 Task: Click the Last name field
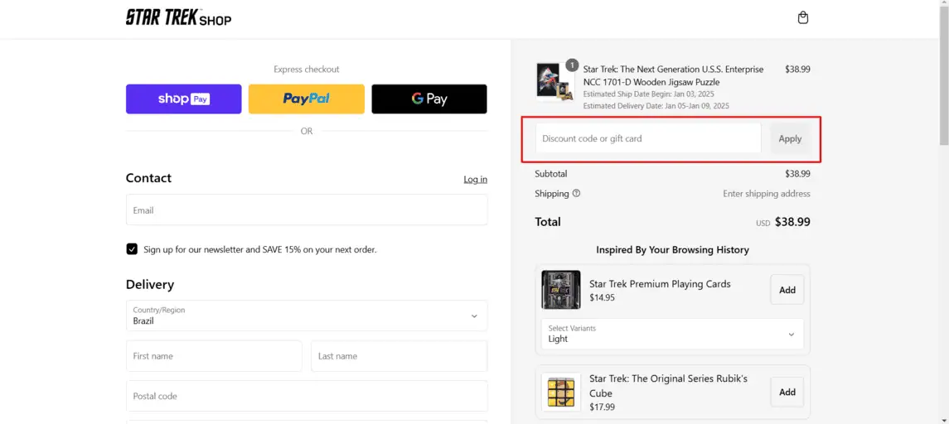pos(399,356)
